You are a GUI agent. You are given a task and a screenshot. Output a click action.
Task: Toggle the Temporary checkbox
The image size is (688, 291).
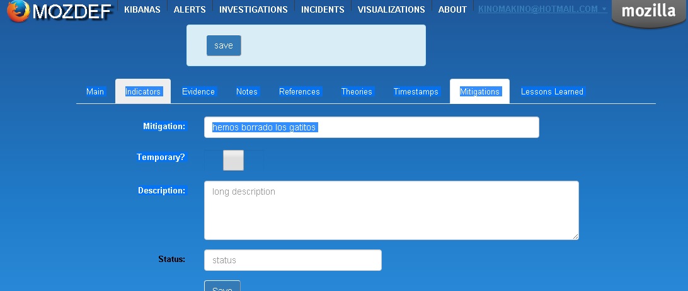pos(233,160)
